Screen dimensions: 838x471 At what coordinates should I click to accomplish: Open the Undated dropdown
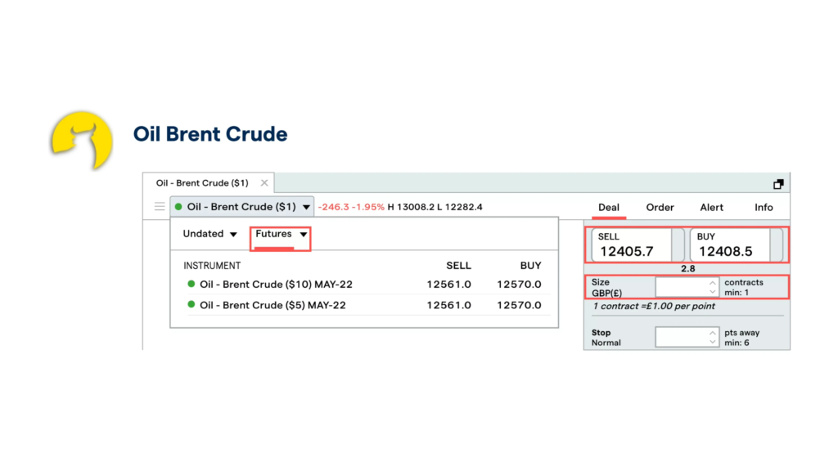[209, 234]
